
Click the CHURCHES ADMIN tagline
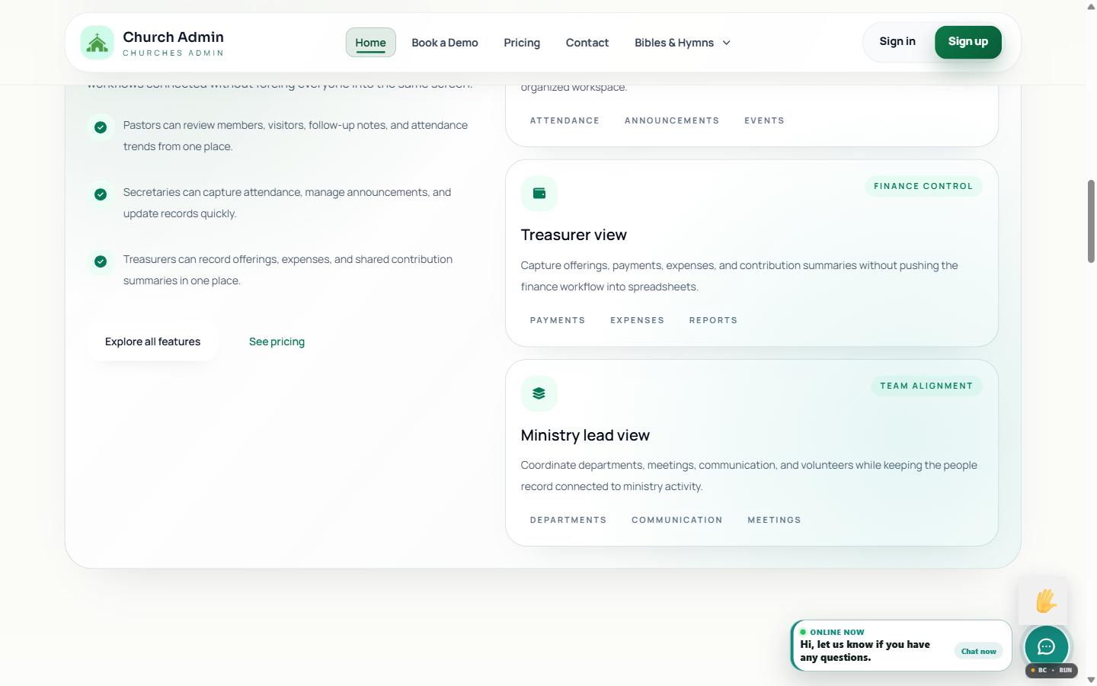pos(173,53)
